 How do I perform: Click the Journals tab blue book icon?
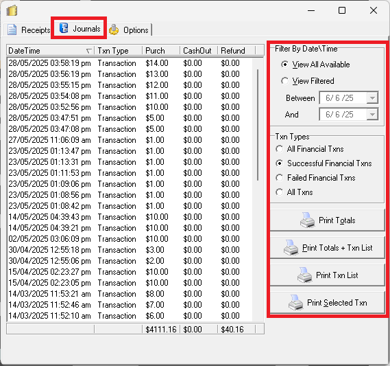64,28
